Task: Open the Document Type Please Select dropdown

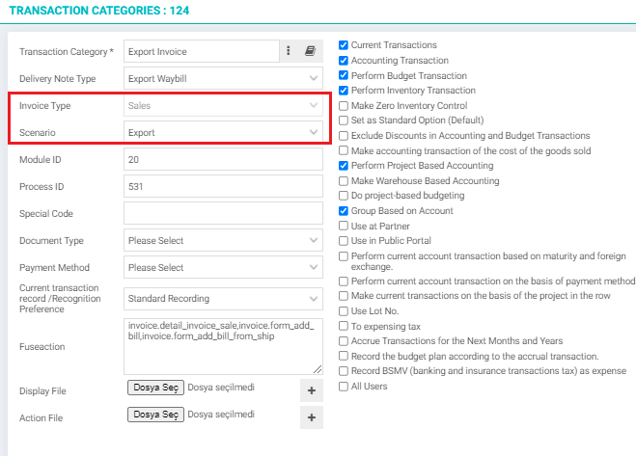Action: pyautogui.click(x=224, y=240)
